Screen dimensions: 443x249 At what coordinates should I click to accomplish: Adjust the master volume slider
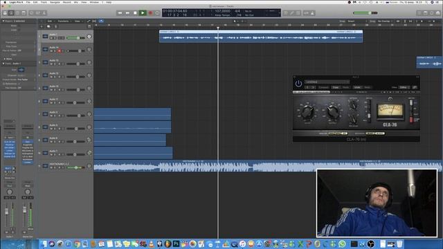pyautogui.click(x=365, y=12)
